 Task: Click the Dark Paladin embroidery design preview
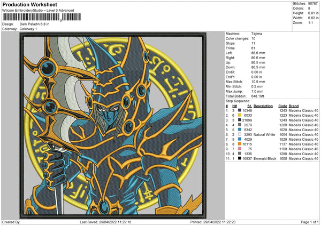[x=113, y=125]
